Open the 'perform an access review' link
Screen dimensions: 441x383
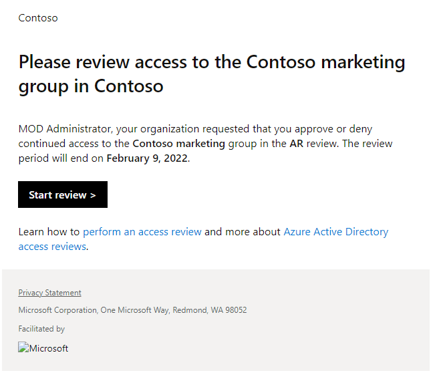pyautogui.click(x=142, y=232)
